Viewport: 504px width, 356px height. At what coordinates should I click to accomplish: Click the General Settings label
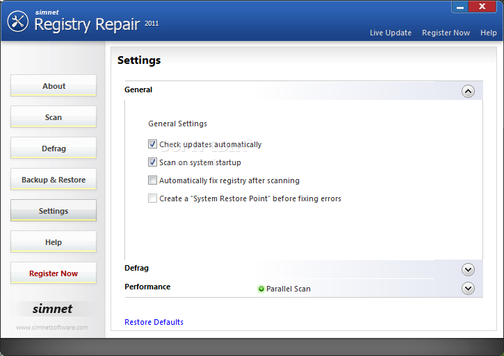[177, 124]
